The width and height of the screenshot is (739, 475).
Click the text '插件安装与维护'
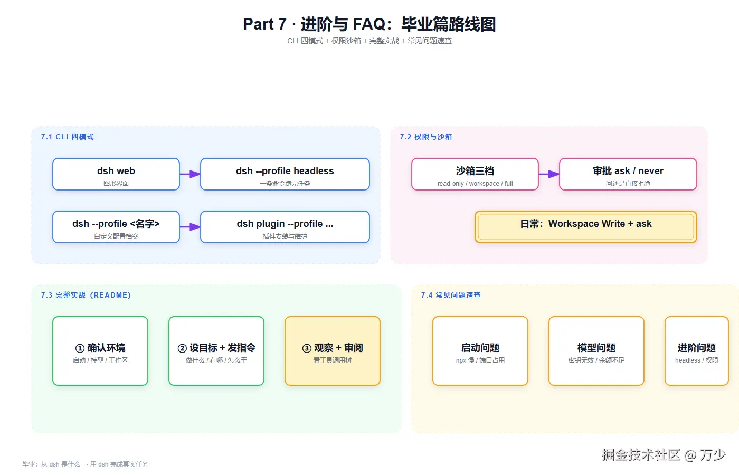pos(285,236)
